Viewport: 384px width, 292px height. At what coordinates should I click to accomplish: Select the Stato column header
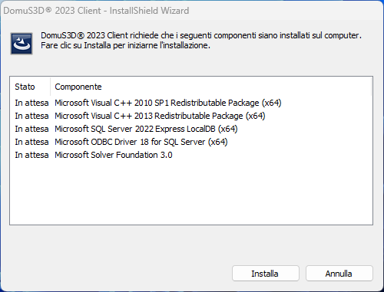(x=30, y=87)
